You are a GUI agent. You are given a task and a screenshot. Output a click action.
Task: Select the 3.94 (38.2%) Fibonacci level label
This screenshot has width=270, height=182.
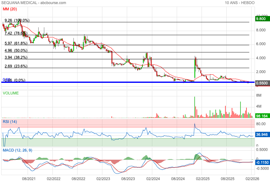[16, 58]
